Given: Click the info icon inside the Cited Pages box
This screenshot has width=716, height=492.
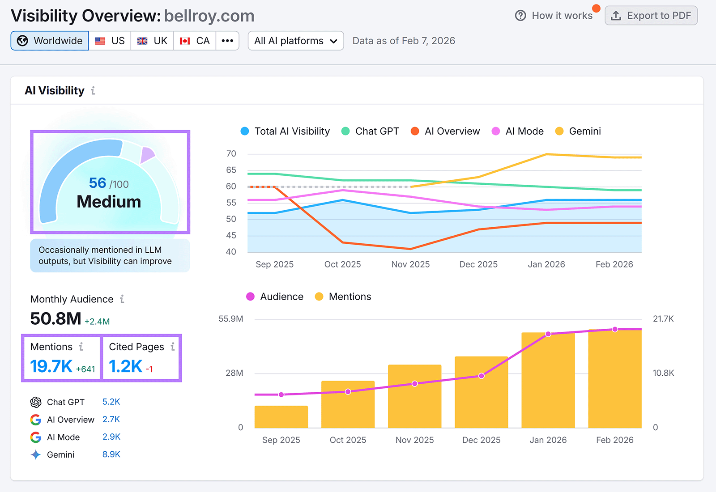Looking at the screenshot, I should [x=172, y=347].
